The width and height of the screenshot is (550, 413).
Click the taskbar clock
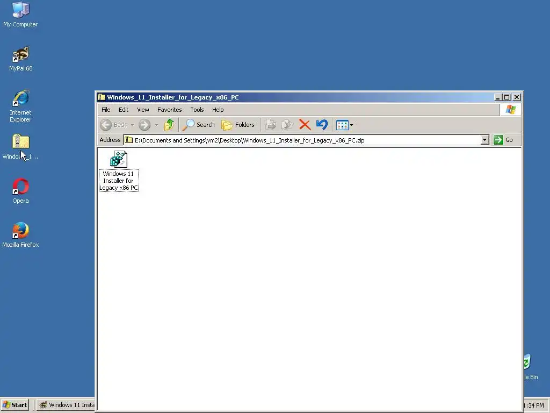click(534, 405)
